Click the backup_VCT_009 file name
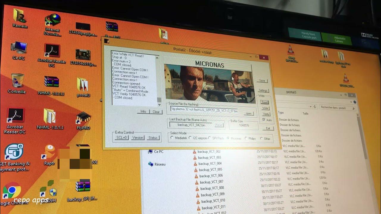The width and height of the screenshot is (381, 214). click(x=213, y=195)
